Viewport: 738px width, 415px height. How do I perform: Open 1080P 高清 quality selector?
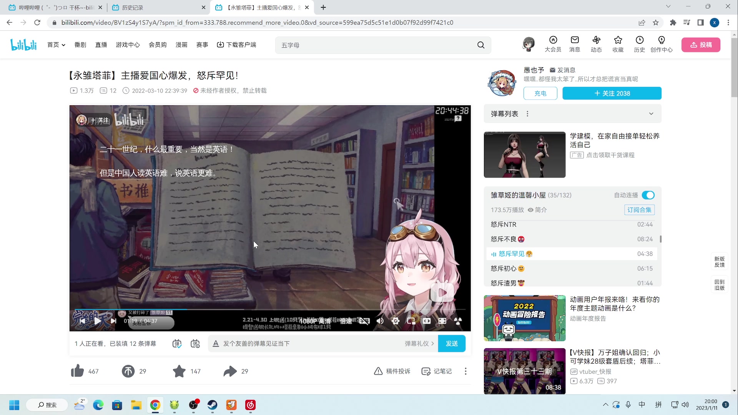(x=315, y=321)
